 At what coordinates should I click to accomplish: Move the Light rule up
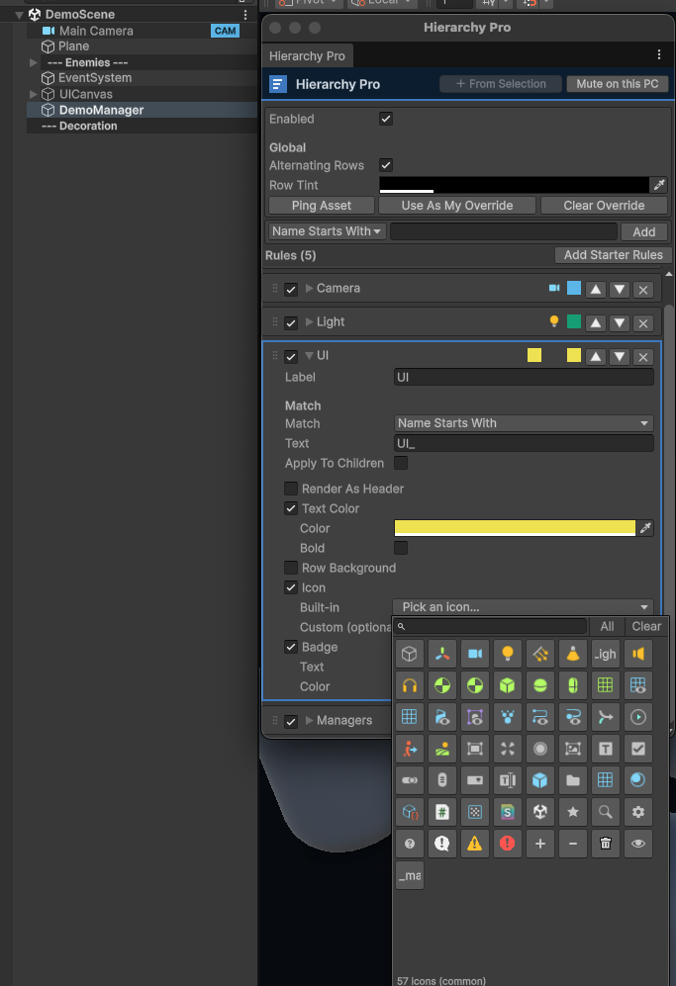coord(596,323)
